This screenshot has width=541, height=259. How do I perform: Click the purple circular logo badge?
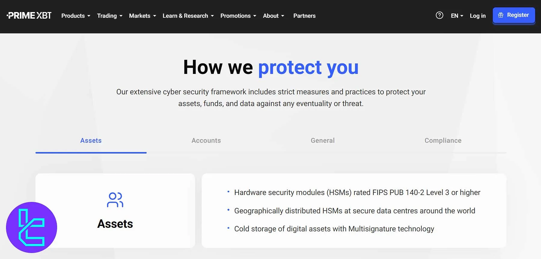(x=31, y=227)
